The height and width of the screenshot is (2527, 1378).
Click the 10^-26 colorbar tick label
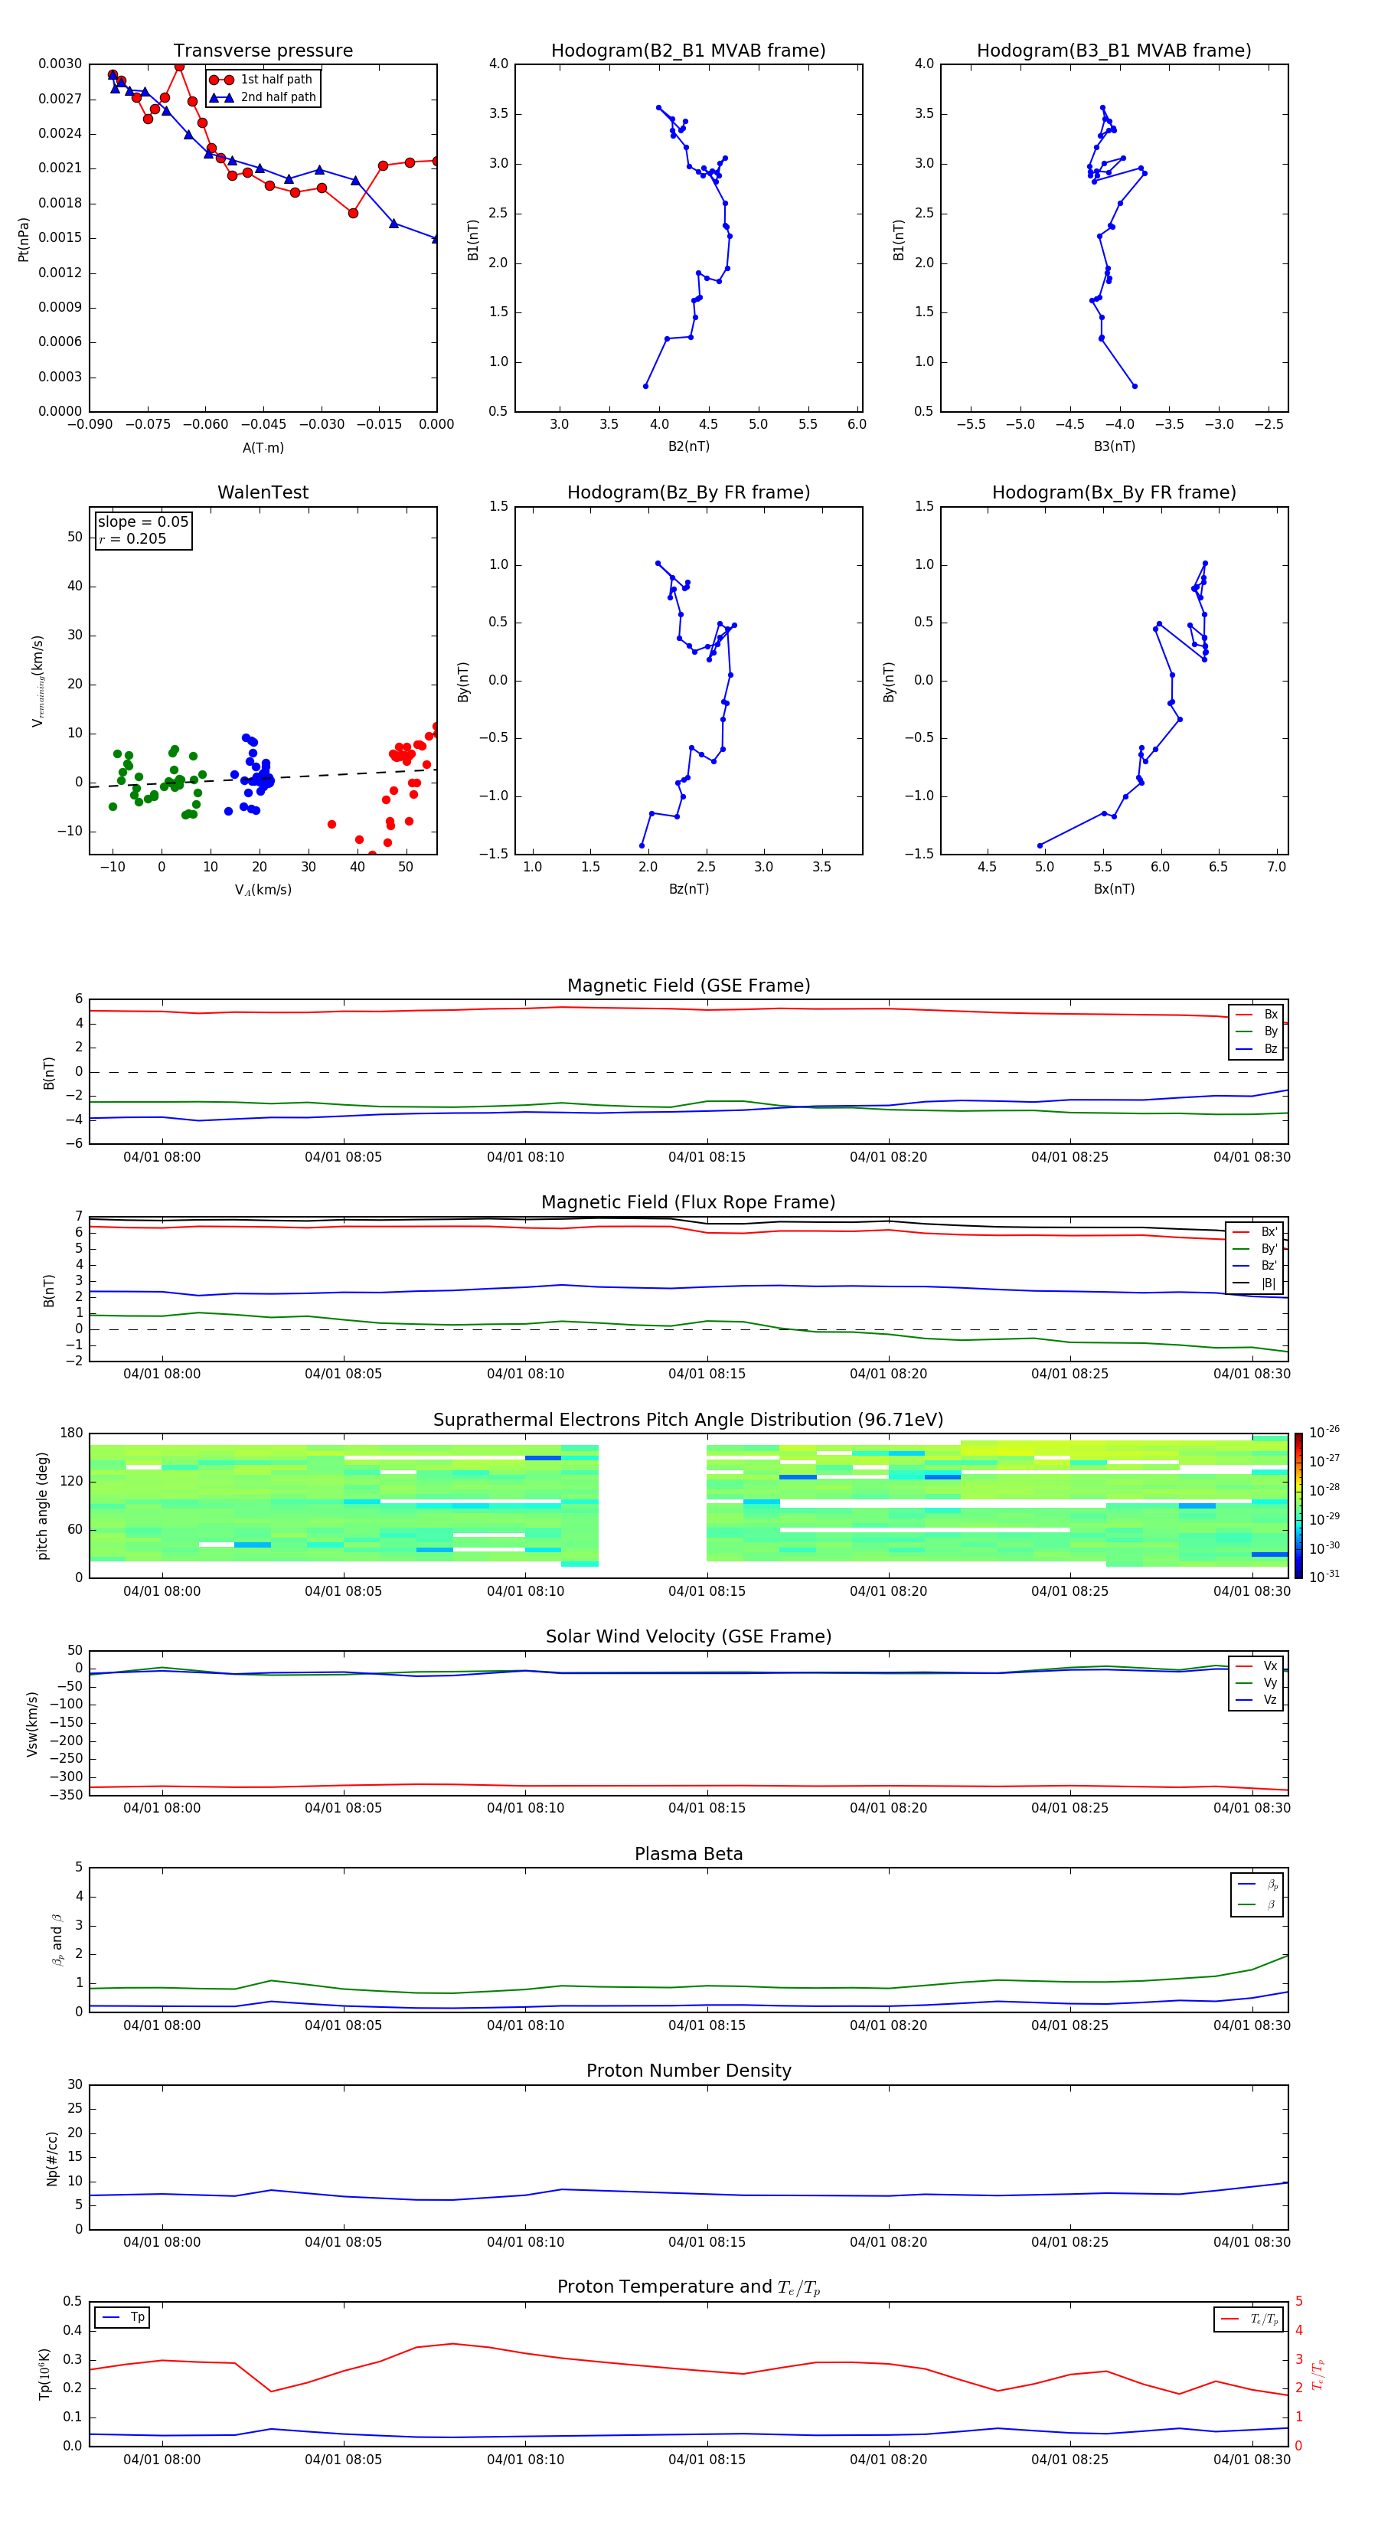tap(1324, 1432)
